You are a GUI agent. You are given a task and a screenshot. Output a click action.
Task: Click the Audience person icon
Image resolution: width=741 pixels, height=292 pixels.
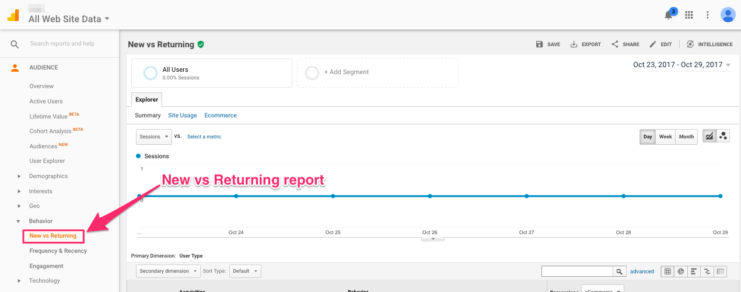click(15, 68)
